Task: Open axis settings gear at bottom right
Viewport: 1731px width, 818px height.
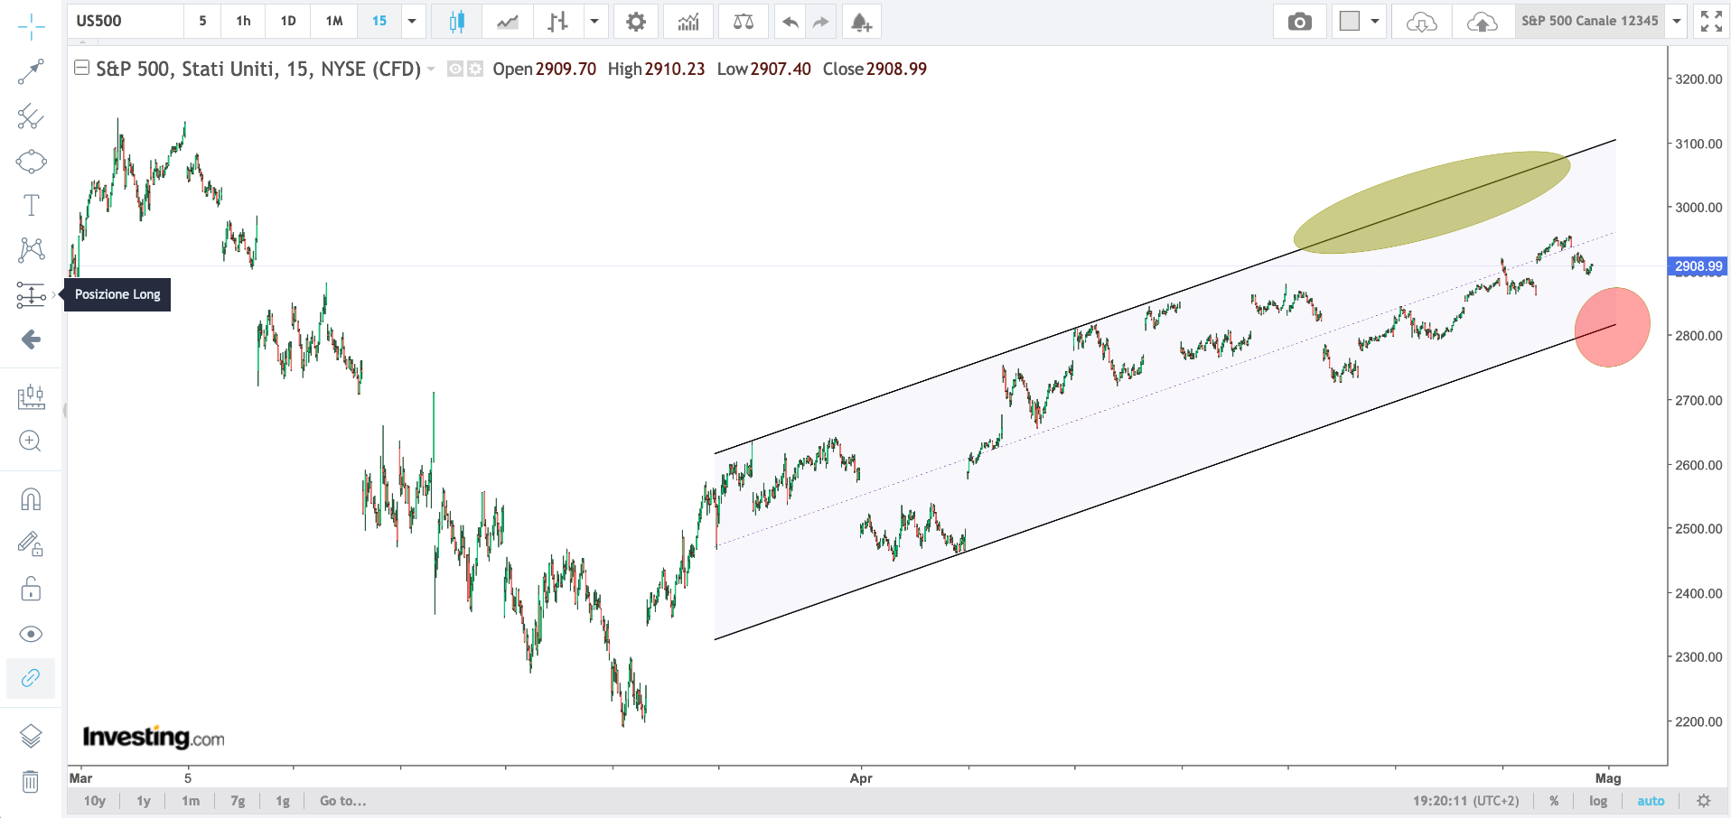Action: [x=1704, y=801]
